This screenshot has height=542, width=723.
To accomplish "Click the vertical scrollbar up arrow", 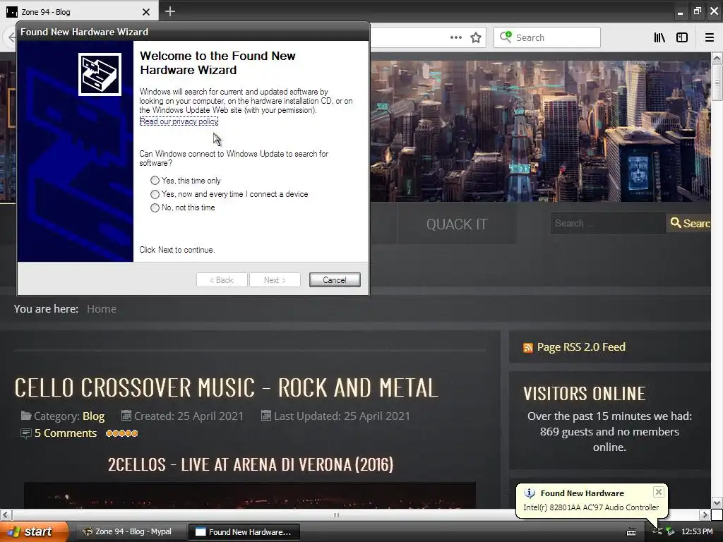I will click(x=717, y=58).
